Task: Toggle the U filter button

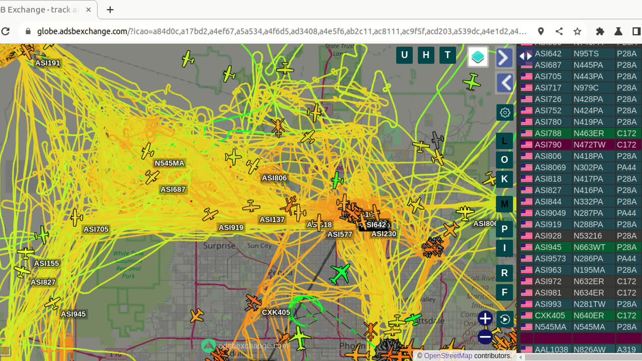Action: coord(404,55)
